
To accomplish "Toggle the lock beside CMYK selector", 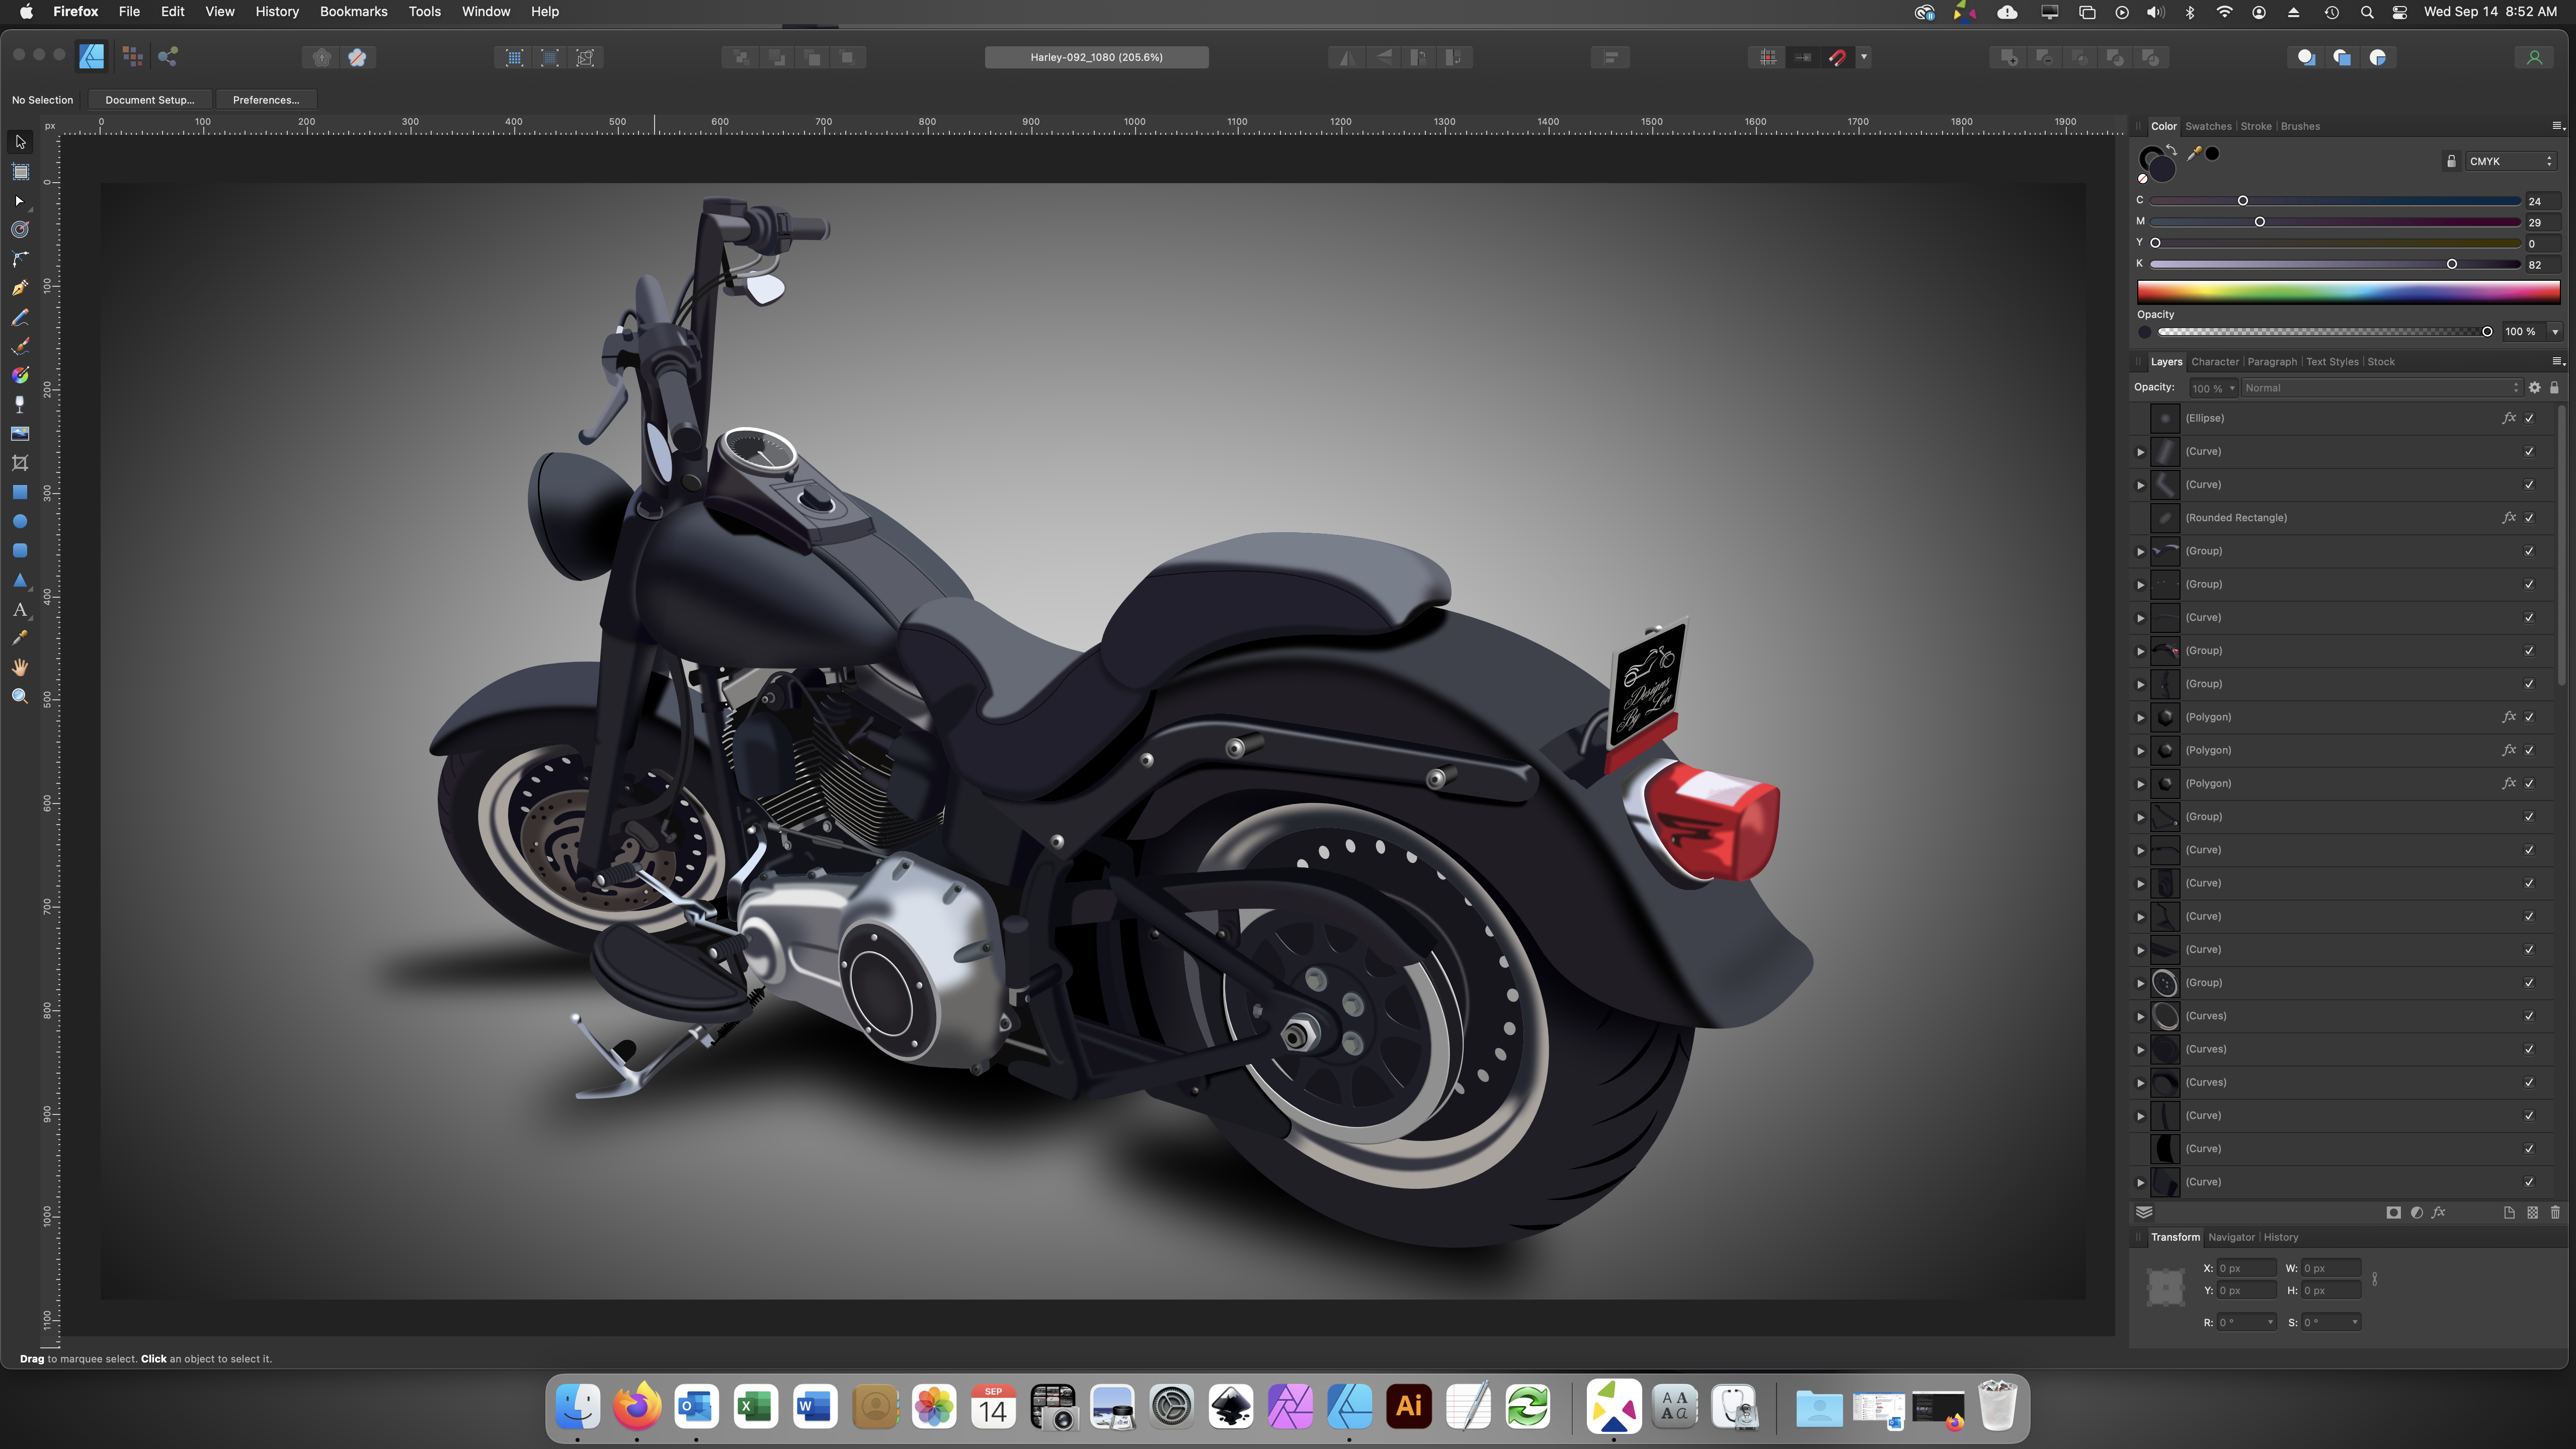I will point(2450,161).
